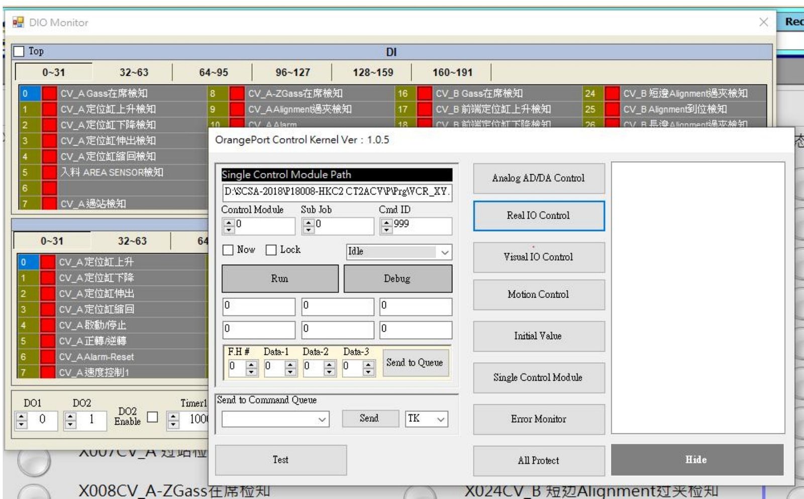
Task: Click the Data-1 stepper arrows
Action: [290, 368]
